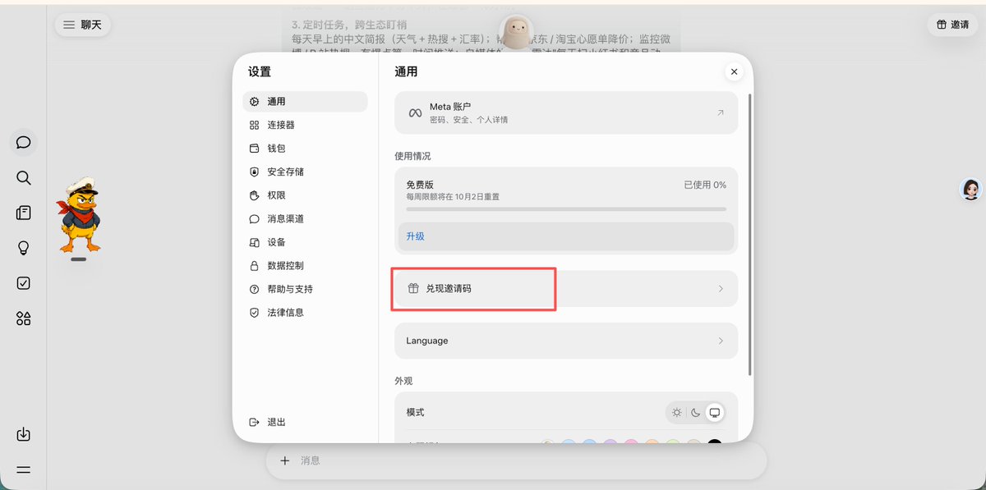Click the plus icon in message bar
Image resolution: width=986 pixels, height=490 pixels.
coord(285,460)
